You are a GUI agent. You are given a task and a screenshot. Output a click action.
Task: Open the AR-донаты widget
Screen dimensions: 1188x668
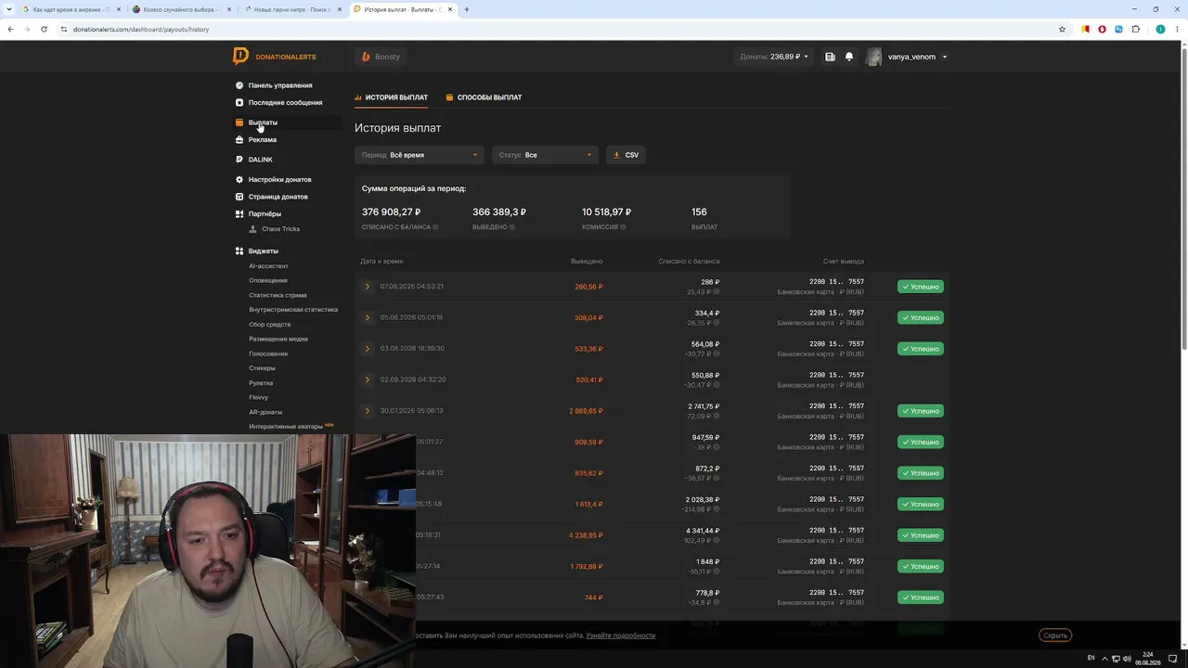click(265, 412)
